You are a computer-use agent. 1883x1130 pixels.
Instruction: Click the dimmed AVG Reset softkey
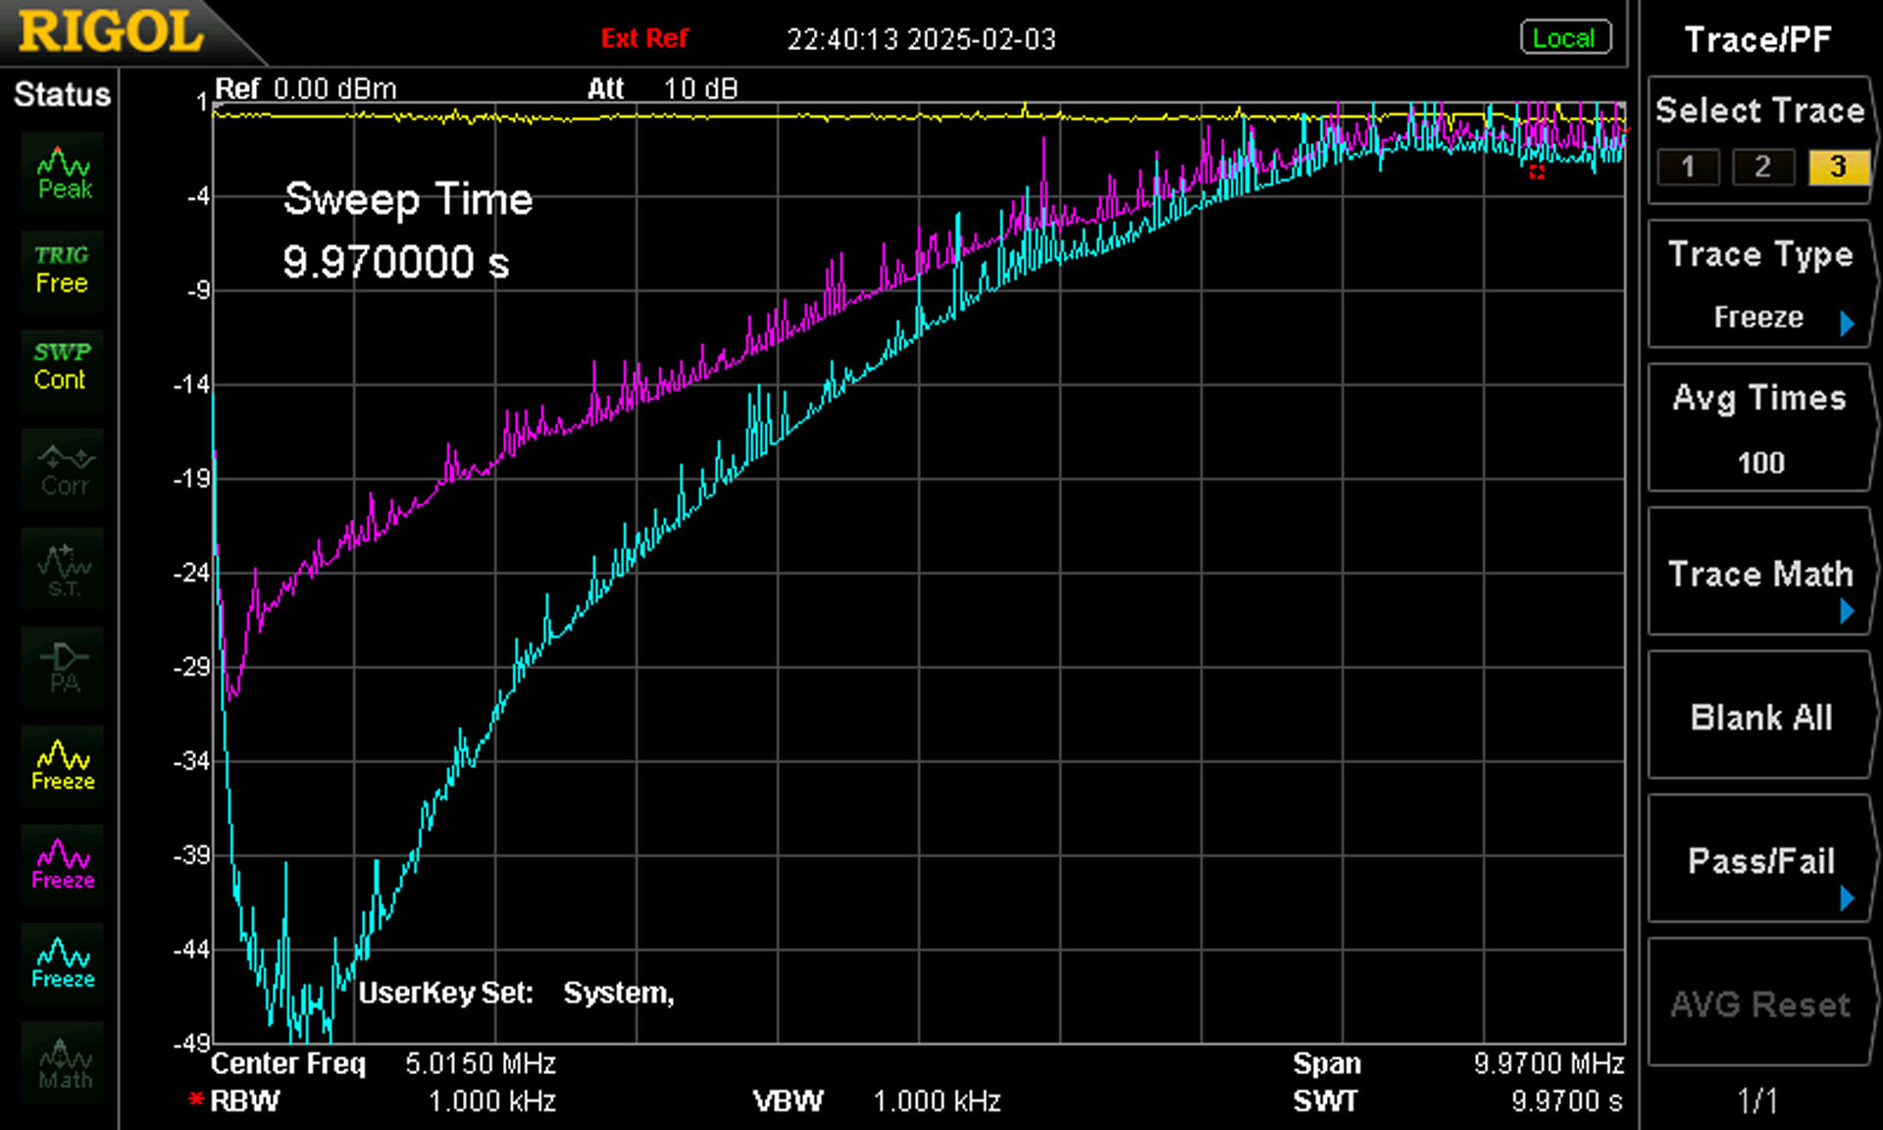pyautogui.click(x=1760, y=1003)
